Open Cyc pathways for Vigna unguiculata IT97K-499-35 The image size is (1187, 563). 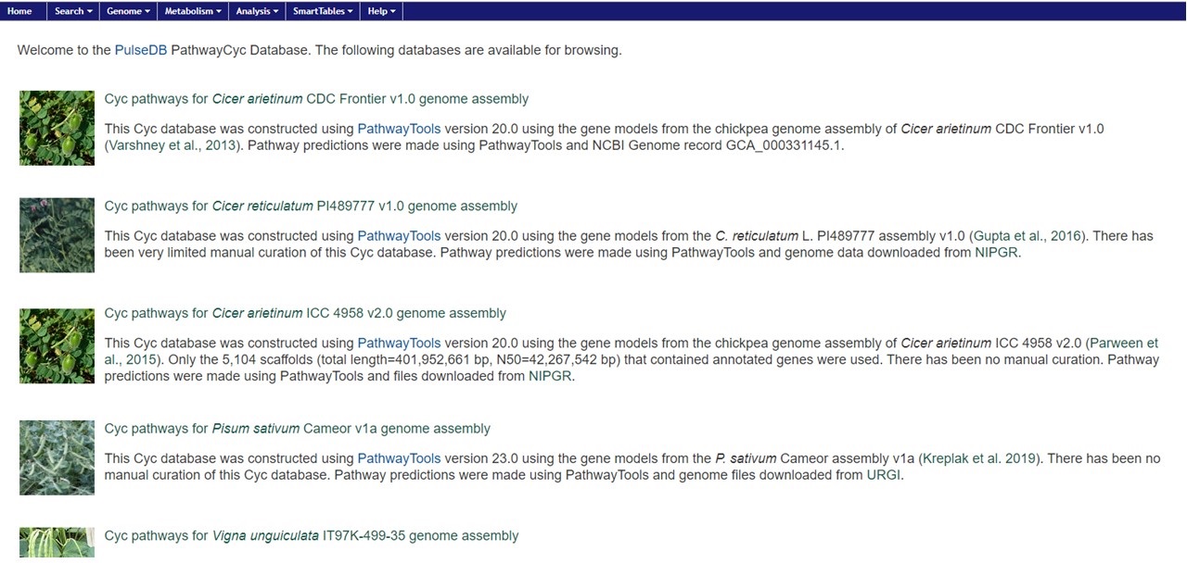312,536
